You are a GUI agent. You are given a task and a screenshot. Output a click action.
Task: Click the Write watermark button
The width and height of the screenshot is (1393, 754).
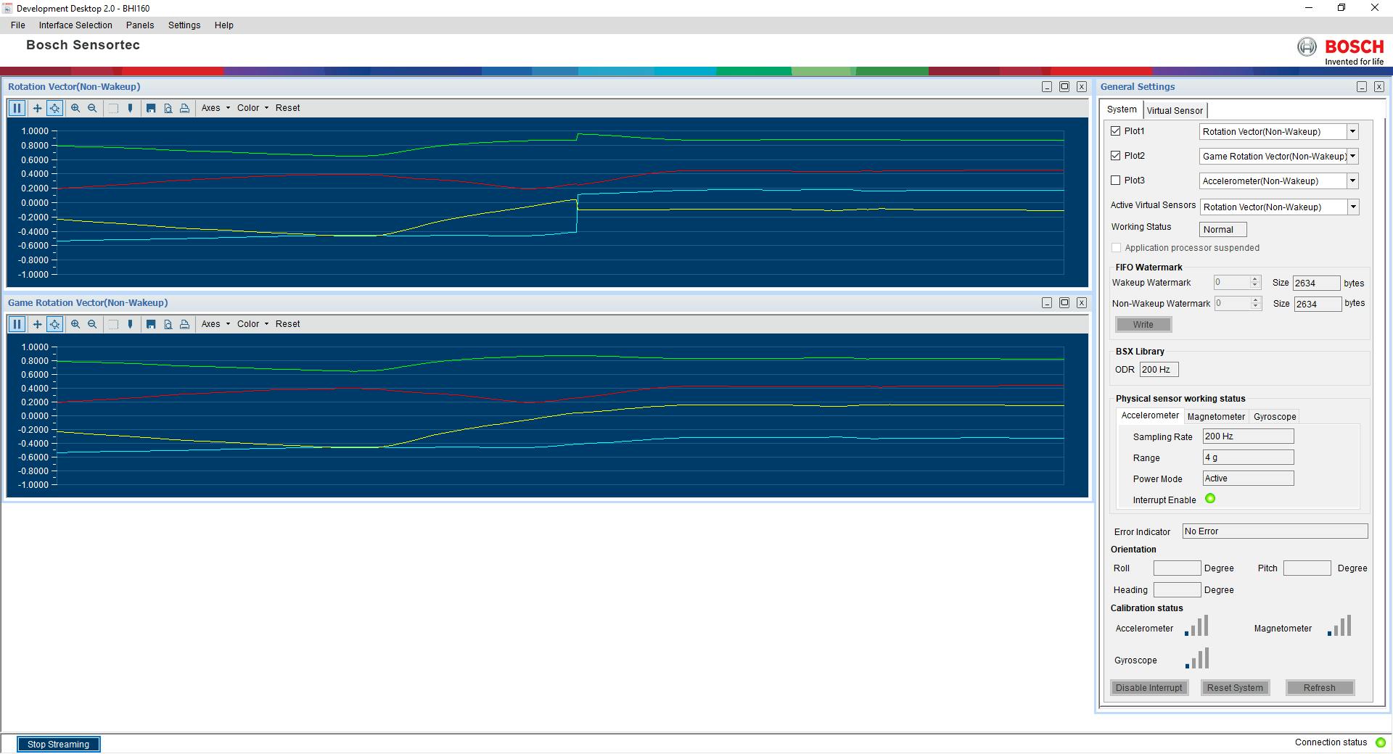coord(1143,325)
